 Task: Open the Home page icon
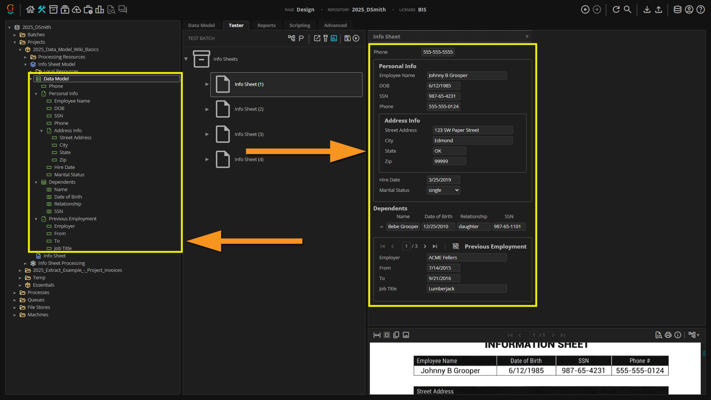[x=30, y=10]
